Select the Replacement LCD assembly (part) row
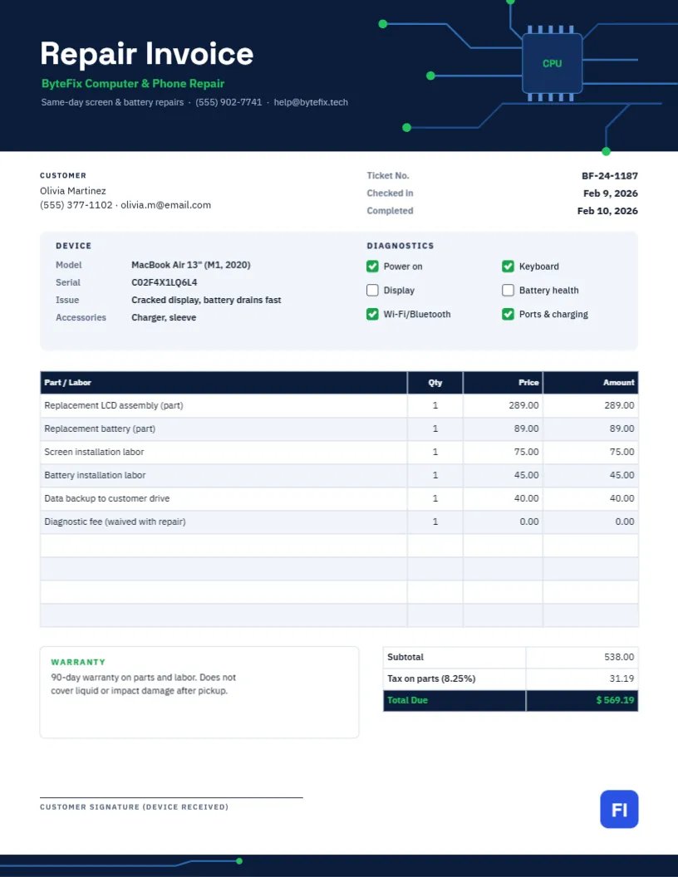 coord(339,405)
